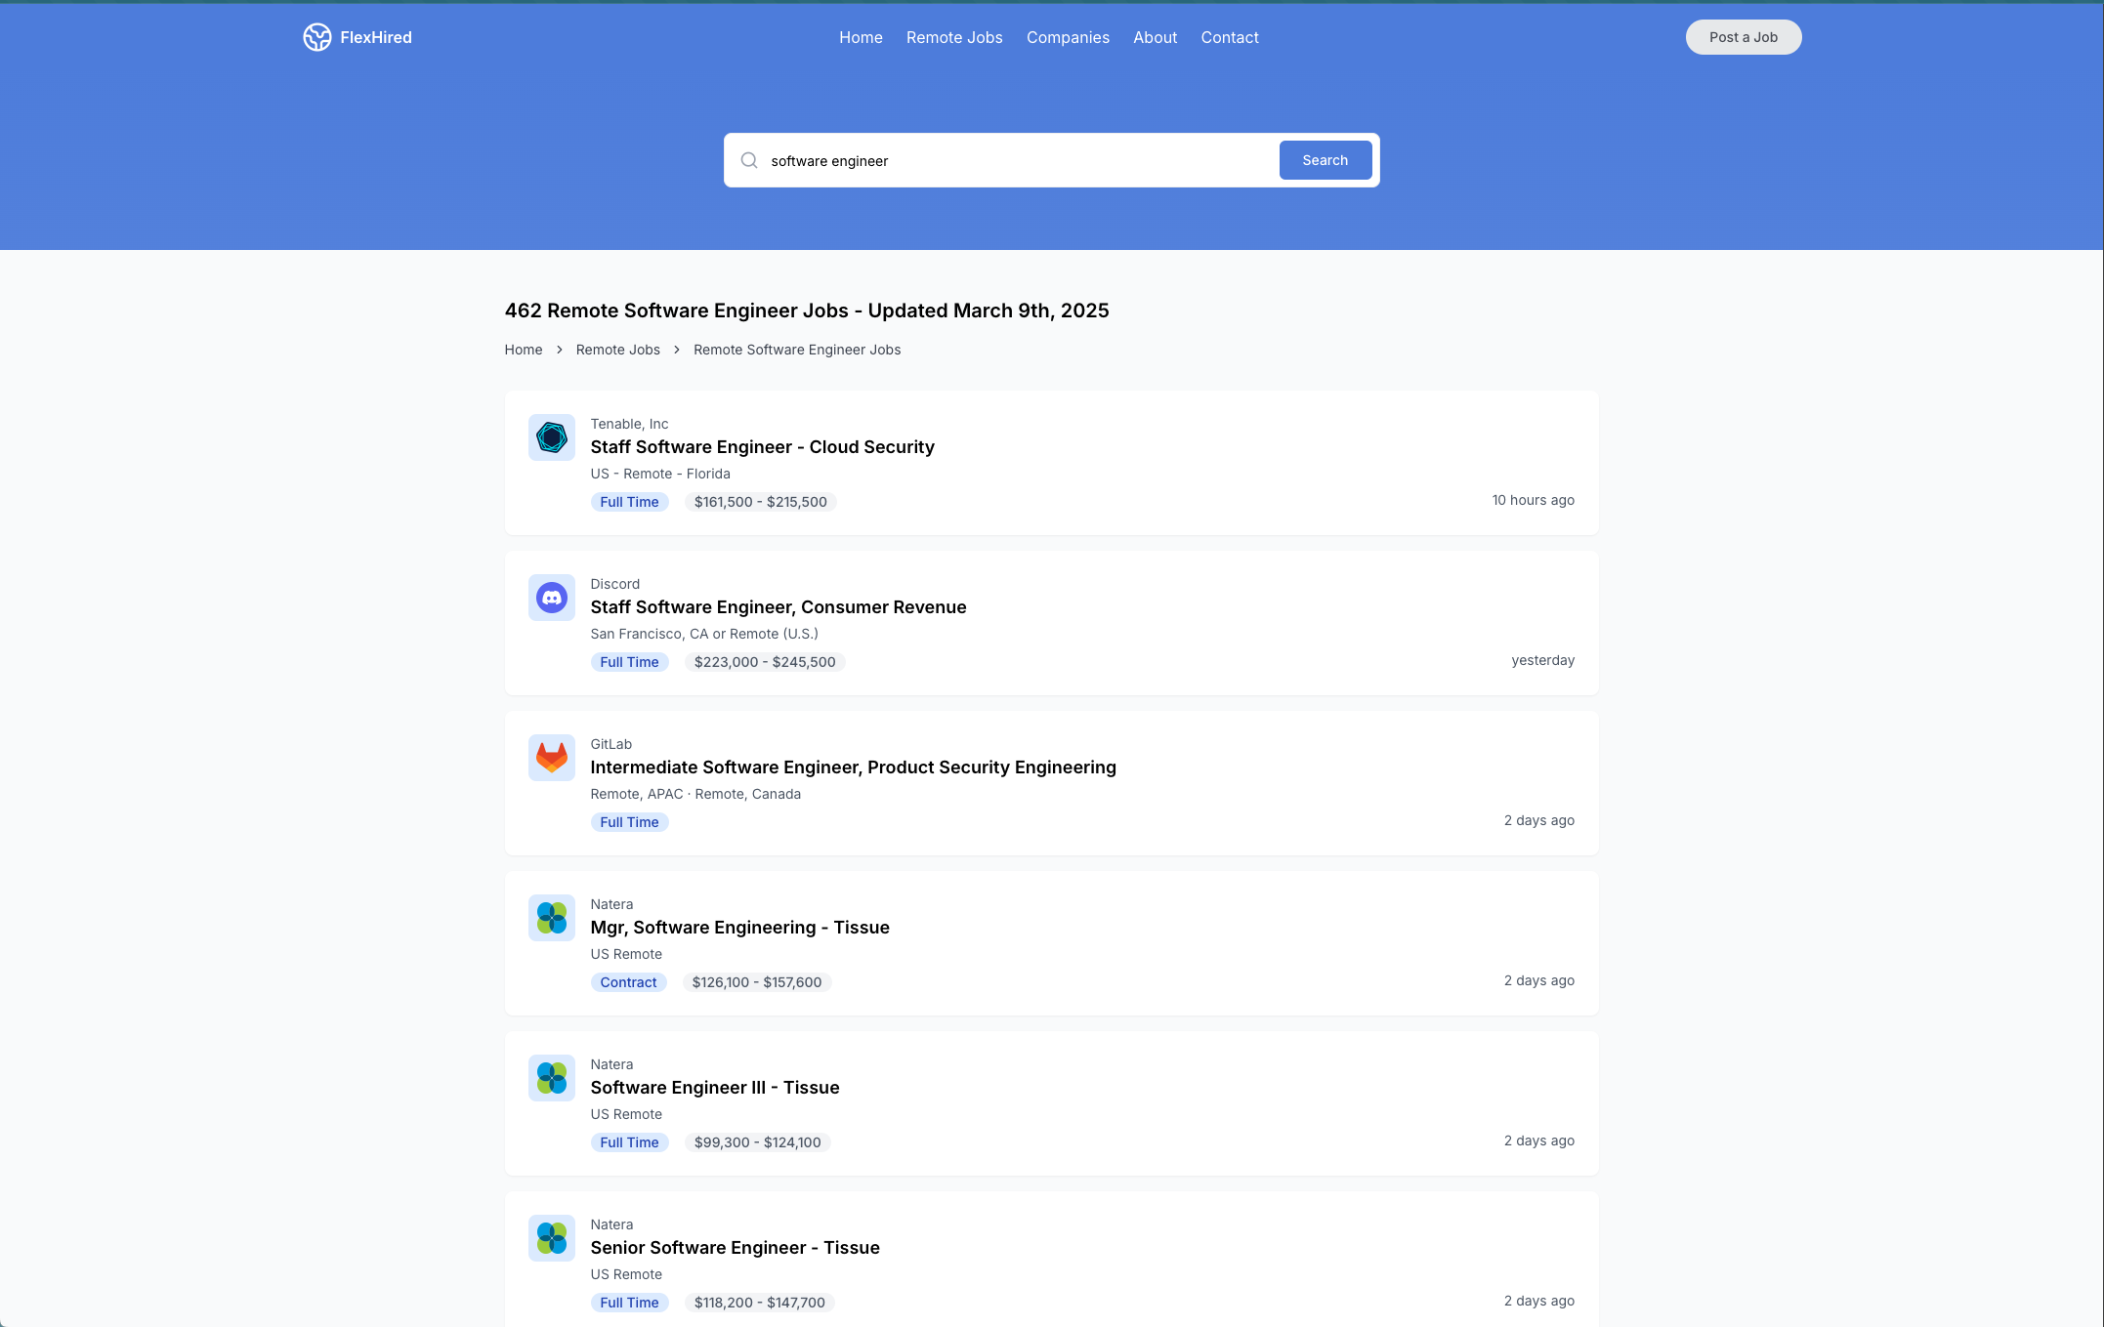Open Intermediate Software Engineer, Product Security Engineering
Viewport: 2104px width, 1327px height.
coord(854,767)
